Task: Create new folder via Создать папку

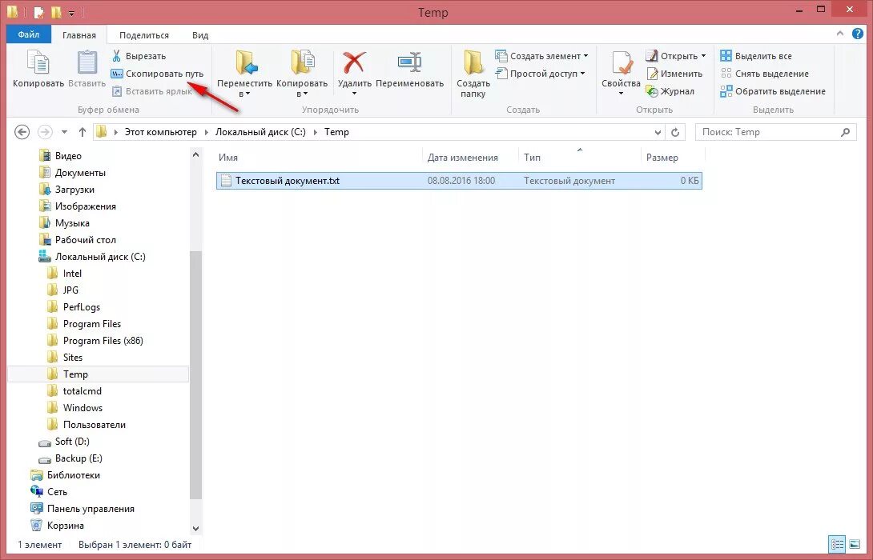Action: pyautogui.click(x=473, y=74)
